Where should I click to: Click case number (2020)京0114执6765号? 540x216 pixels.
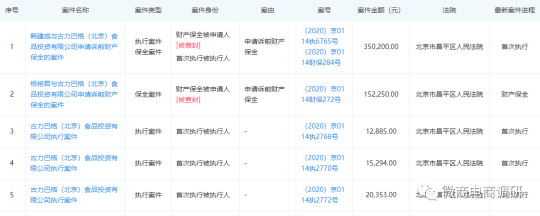pos(324,35)
